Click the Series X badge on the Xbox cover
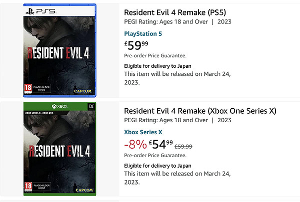This screenshot has height=202, width=300. (x=90, y=107)
